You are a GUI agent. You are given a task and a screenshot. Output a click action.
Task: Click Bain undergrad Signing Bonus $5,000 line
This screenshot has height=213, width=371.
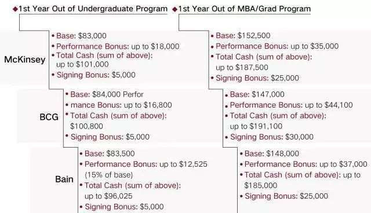pyautogui.click(x=124, y=207)
